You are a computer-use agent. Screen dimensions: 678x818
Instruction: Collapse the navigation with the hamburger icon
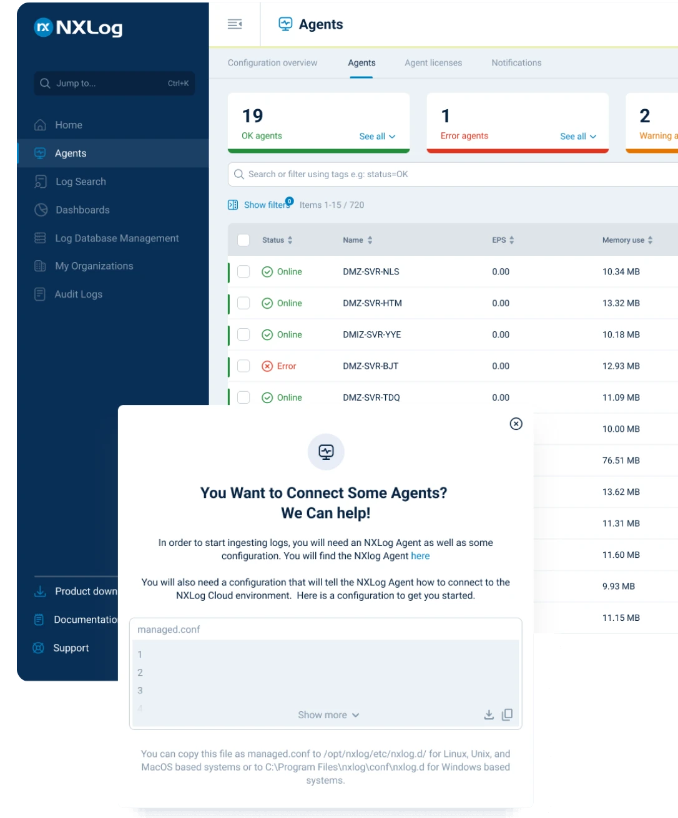tap(234, 24)
